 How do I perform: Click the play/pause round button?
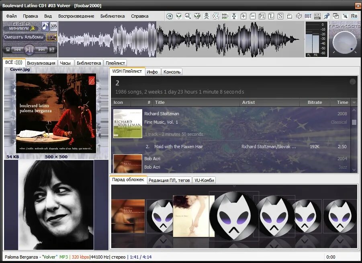pyautogui.click(x=29, y=49)
